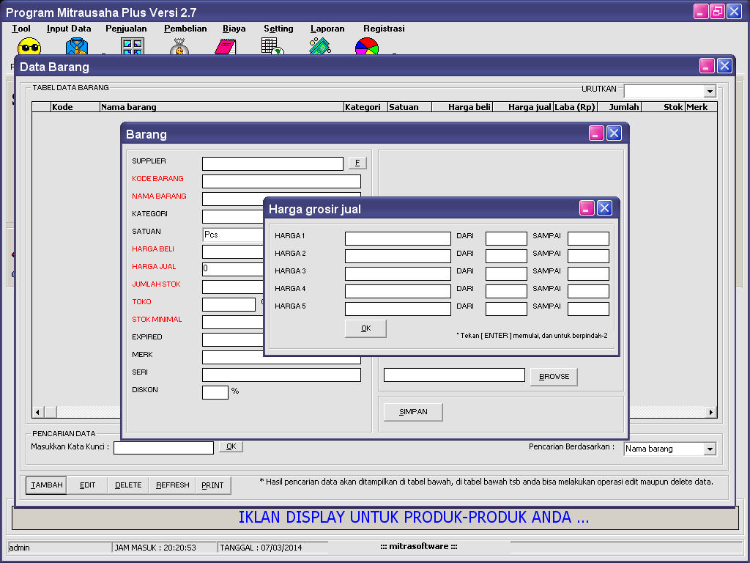Click the Kode column header
This screenshot has width=750, height=563.
point(75,107)
